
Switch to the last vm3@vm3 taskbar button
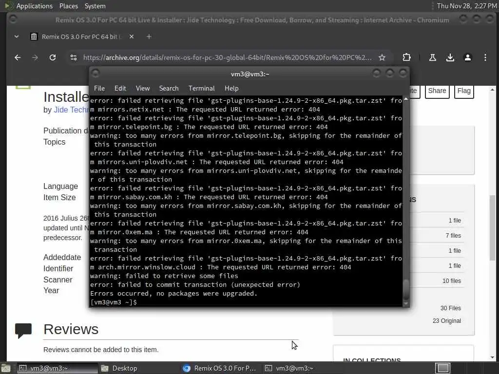pyautogui.click(x=302, y=368)
